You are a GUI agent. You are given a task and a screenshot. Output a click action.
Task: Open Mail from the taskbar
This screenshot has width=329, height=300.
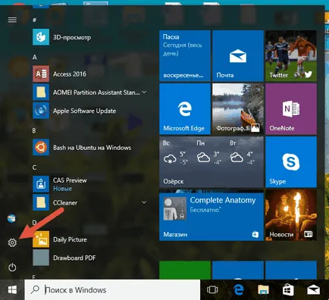coord(313,290)
